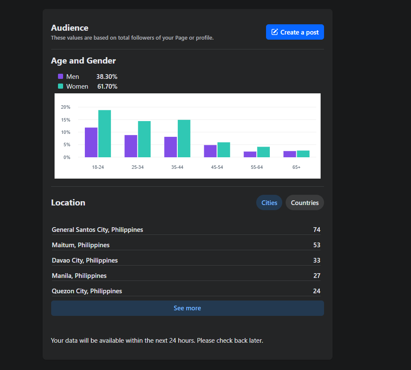Click the Women bar for ages 65+
The height and width of the screenshot is (370, 411).
click(303, 154)
